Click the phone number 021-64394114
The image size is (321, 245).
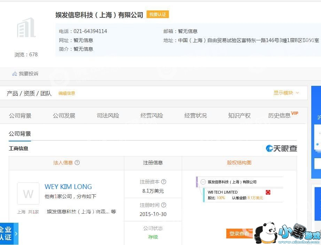(90, 31)
